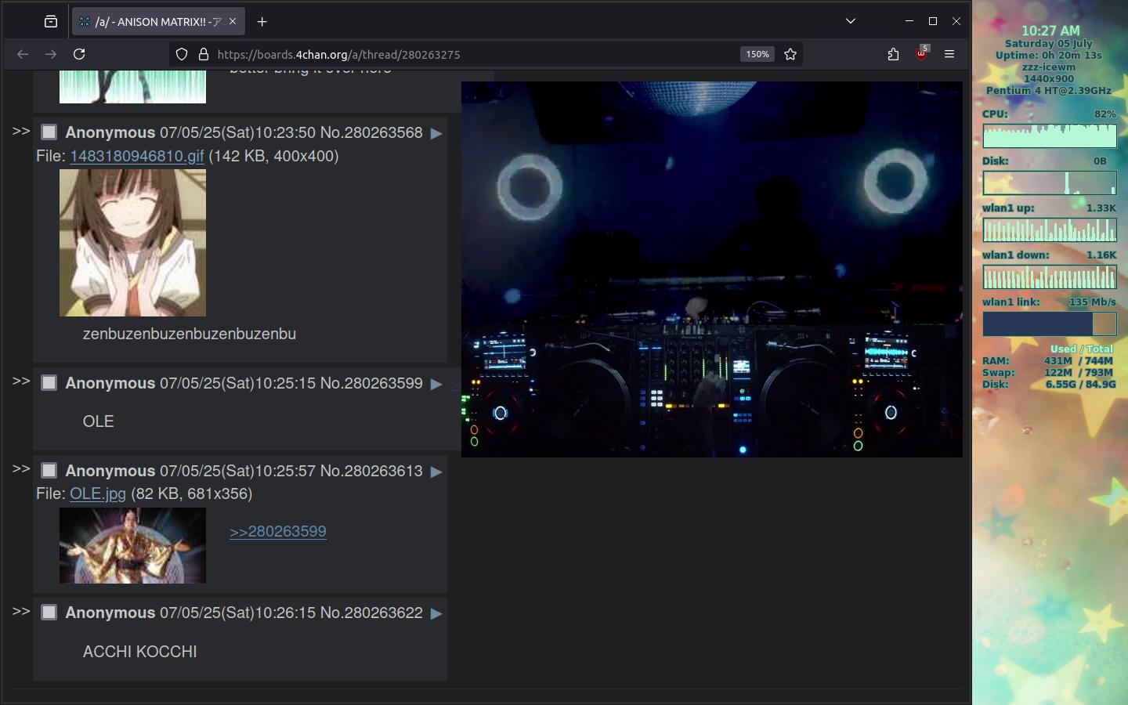Click the wlan1 up traffic graph

[x=1050, y=230]
